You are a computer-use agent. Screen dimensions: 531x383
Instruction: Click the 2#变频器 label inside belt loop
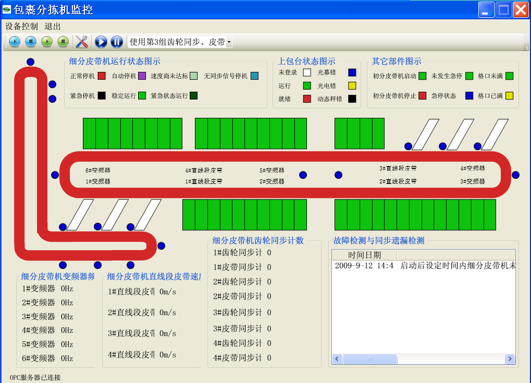click(272, 181)
